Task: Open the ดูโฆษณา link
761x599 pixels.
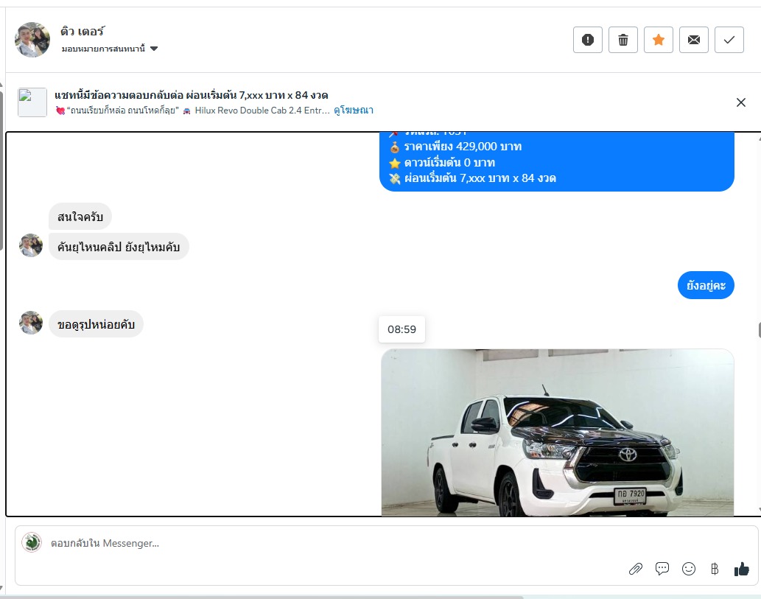Action: (354, 111)
